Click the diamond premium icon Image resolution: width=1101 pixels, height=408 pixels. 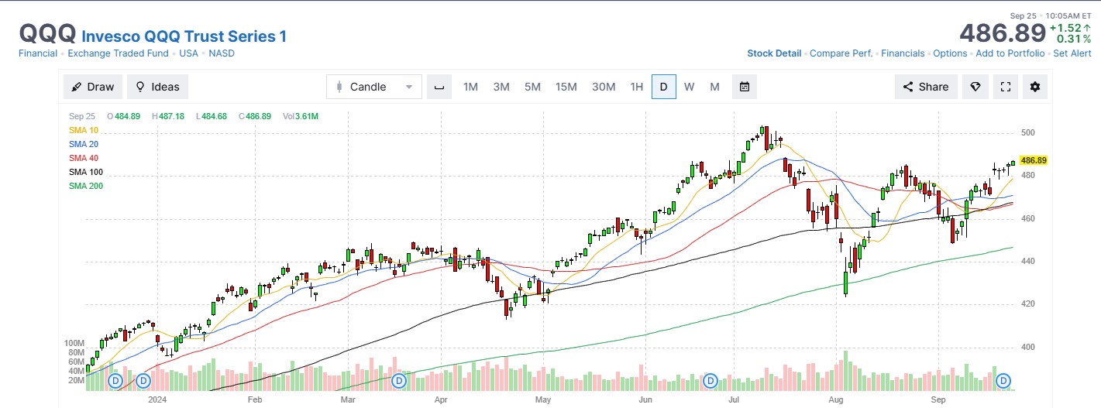(975, 87)
